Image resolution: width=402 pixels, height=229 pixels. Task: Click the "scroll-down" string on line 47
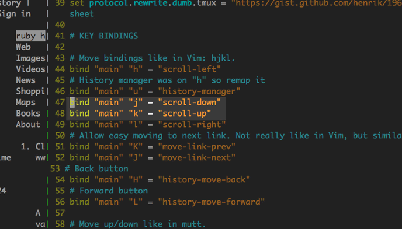[x=189, y=103]
